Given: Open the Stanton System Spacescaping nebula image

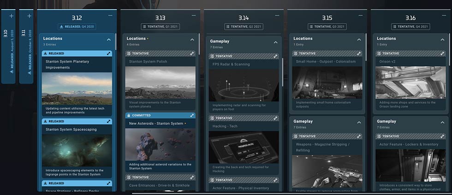Looking at the screenshot, I should 77,151.
